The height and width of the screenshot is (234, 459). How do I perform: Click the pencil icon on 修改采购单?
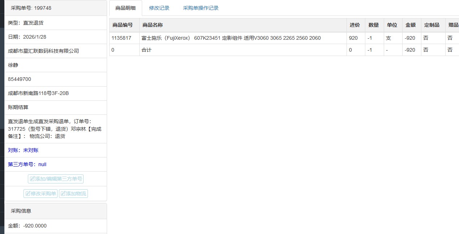click(28, 194)
